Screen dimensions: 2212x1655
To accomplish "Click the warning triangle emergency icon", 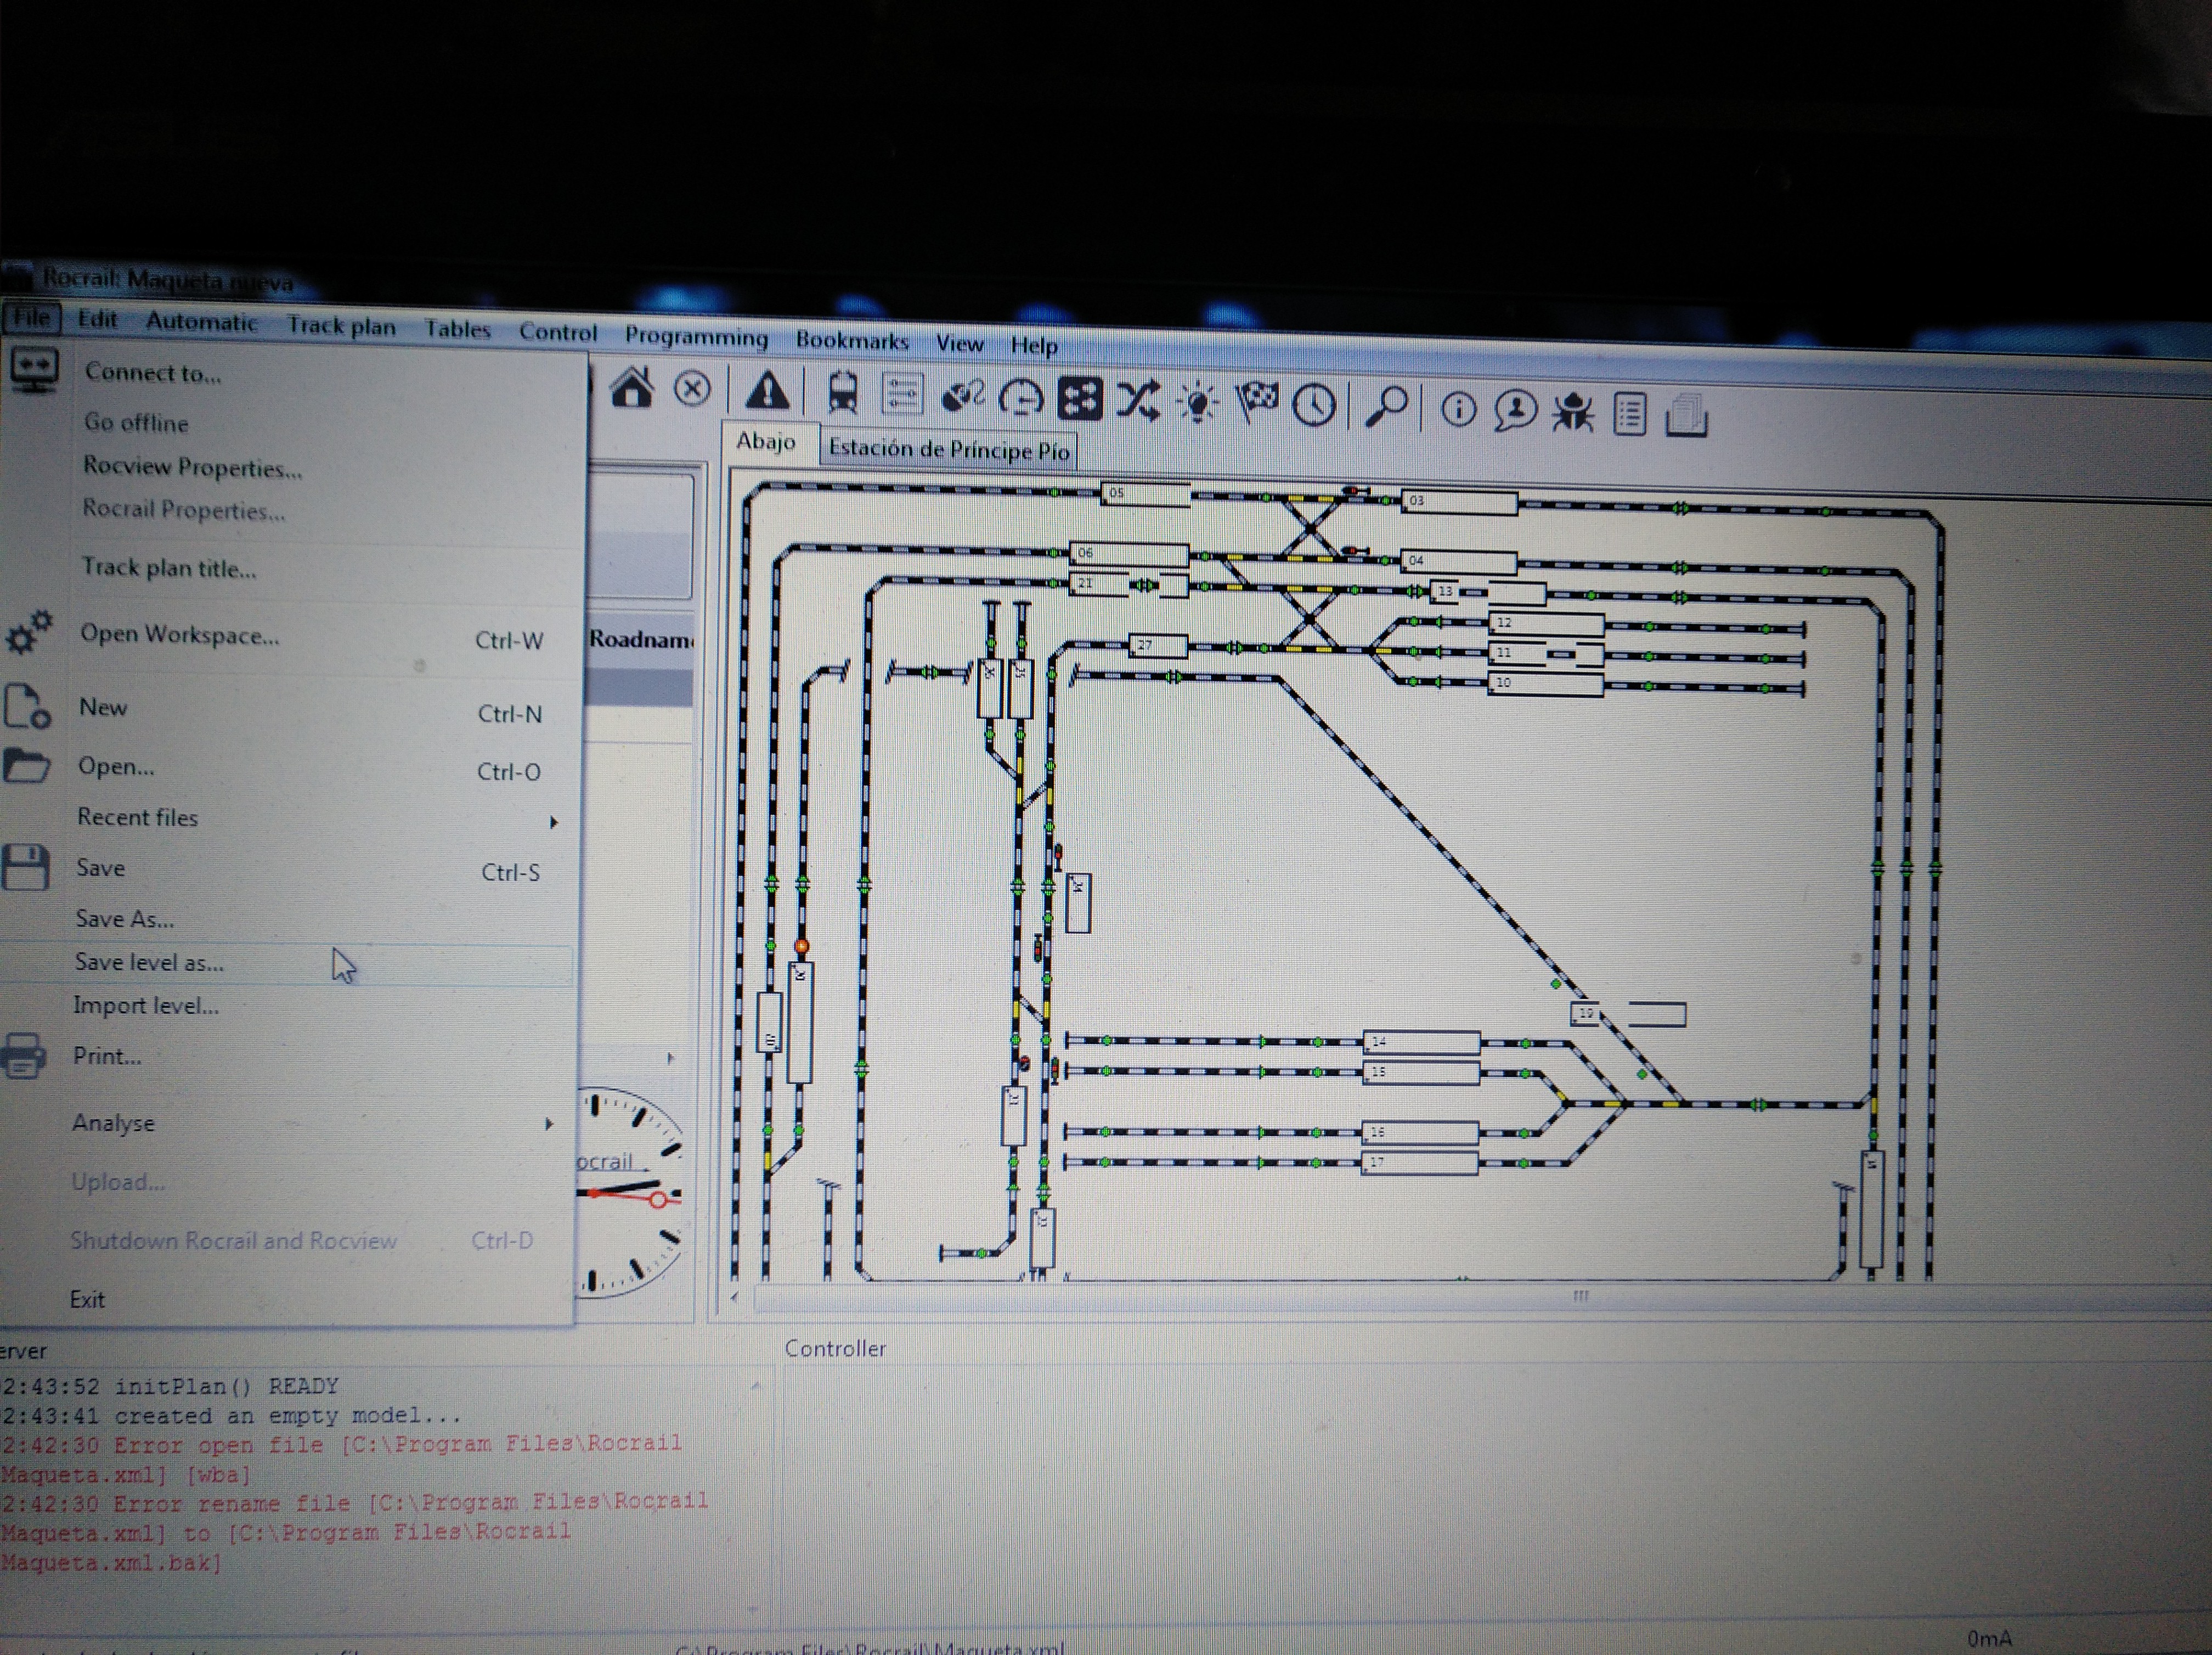I will coord(767,391).
